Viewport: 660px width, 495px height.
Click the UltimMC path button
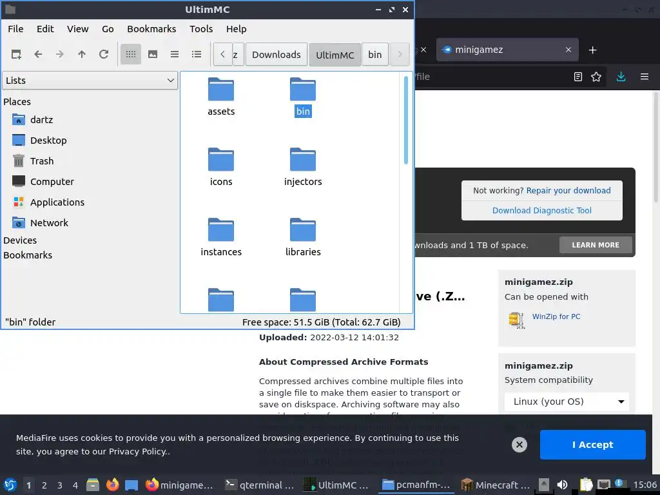point(335,55)
